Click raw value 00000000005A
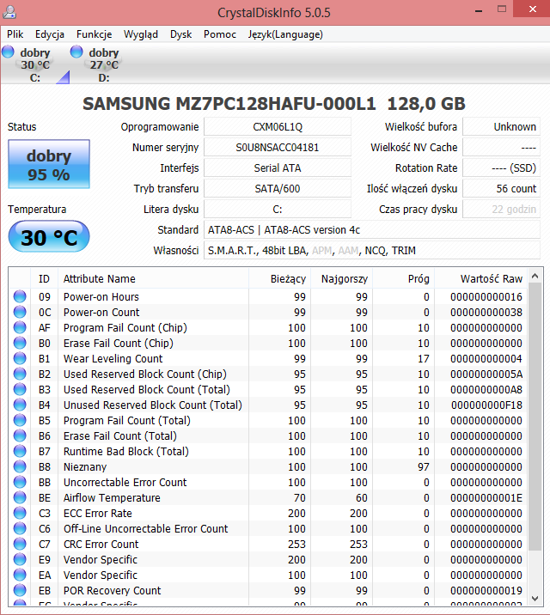 pyautogui.click(x=486, y=374)
